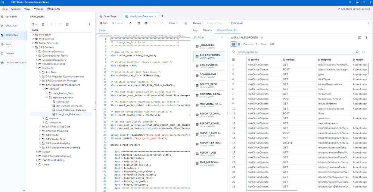Click the horizontal scrollbar under data table

(x=272, y=190)
